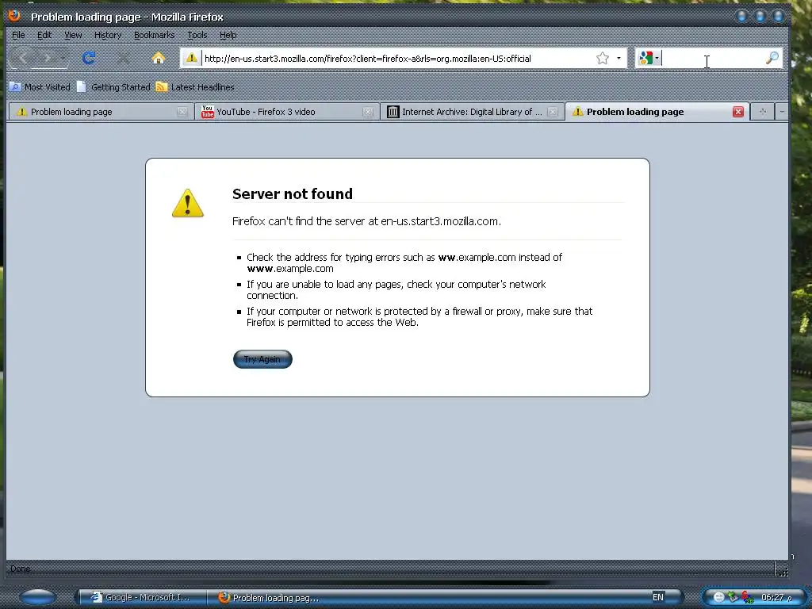This screenshot has width=812, height=609.
Task: Close the first Problem loading page tab
Action: click(182, 112)
